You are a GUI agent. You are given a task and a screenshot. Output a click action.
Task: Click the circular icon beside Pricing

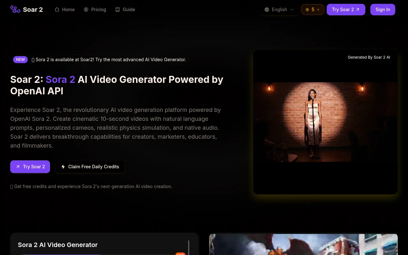click(x=85, y=10)
